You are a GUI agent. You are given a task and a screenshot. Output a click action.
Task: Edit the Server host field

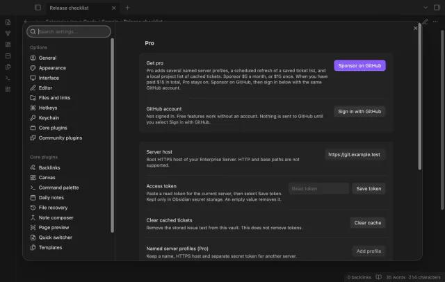tap(355, 154)
